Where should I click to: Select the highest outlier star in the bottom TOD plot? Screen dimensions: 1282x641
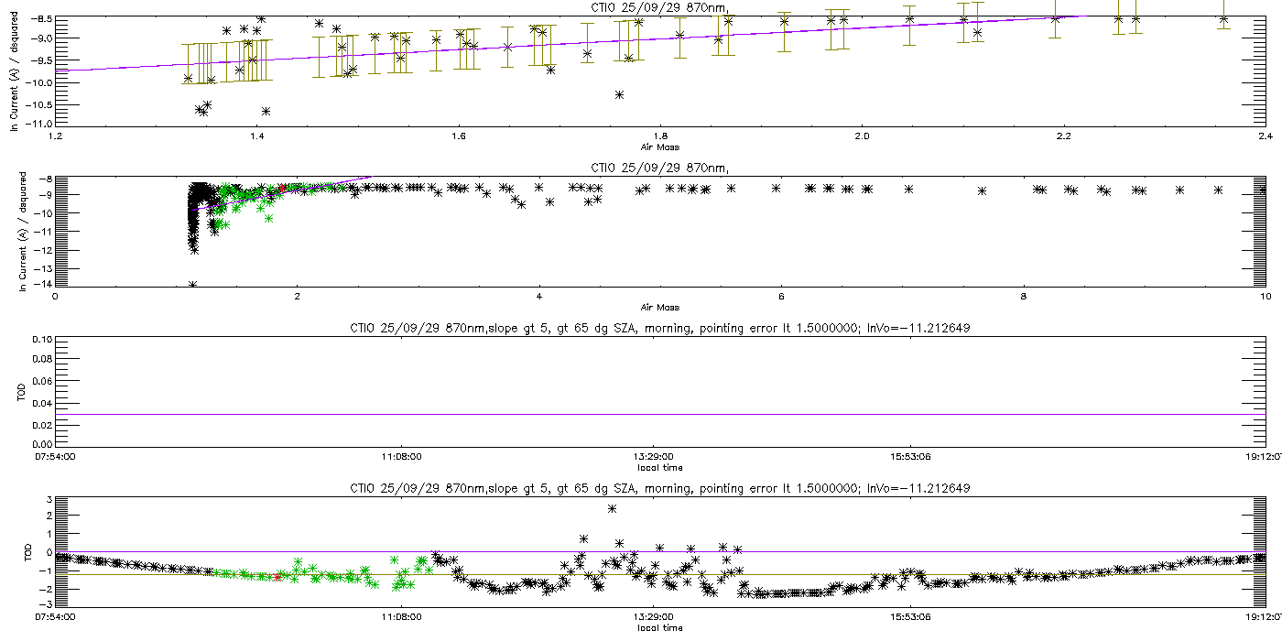point(612,508)
